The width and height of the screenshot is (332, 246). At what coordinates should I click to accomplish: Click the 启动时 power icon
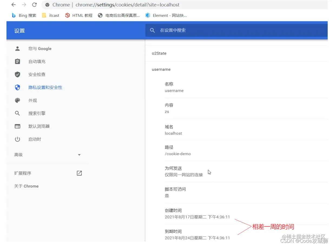pos(17,139)
